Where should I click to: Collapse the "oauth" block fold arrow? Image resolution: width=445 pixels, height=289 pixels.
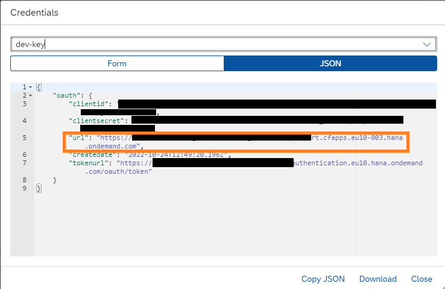[30, 95]
